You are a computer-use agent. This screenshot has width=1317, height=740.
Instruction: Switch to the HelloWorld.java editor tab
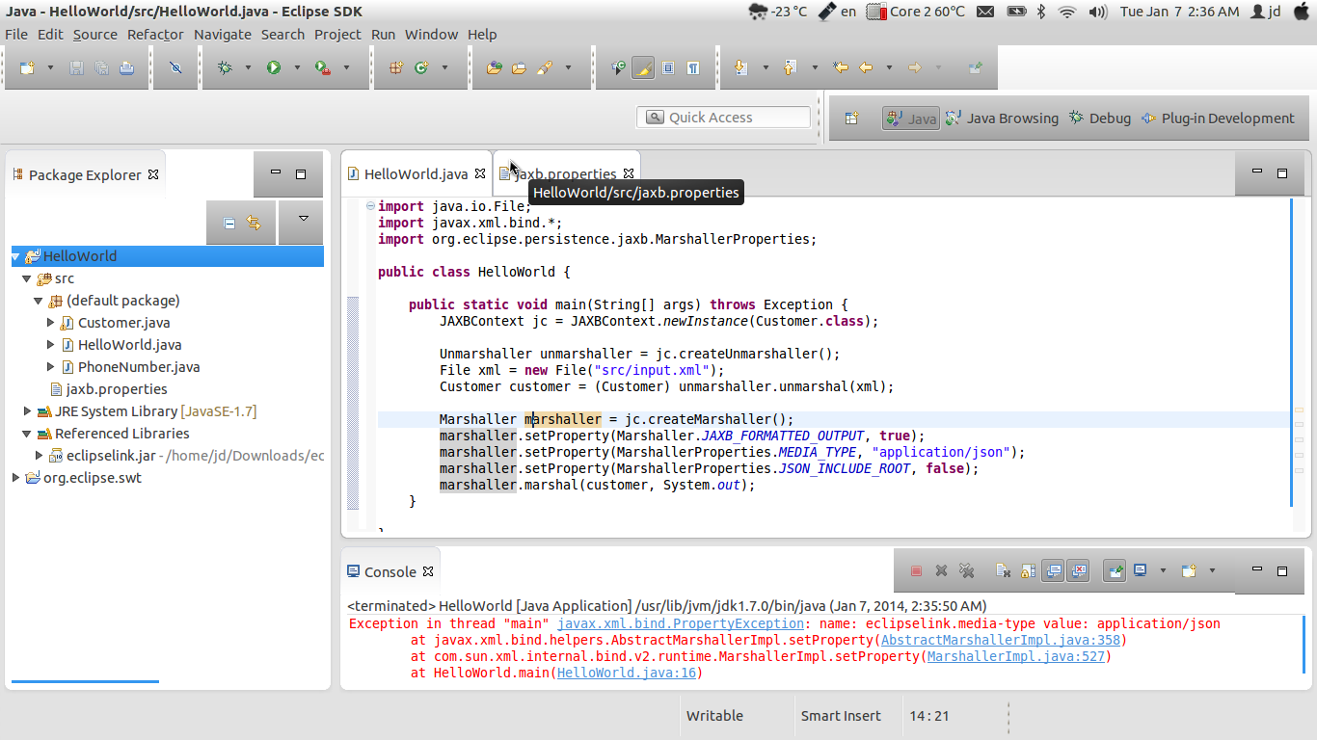pos(417,174)
